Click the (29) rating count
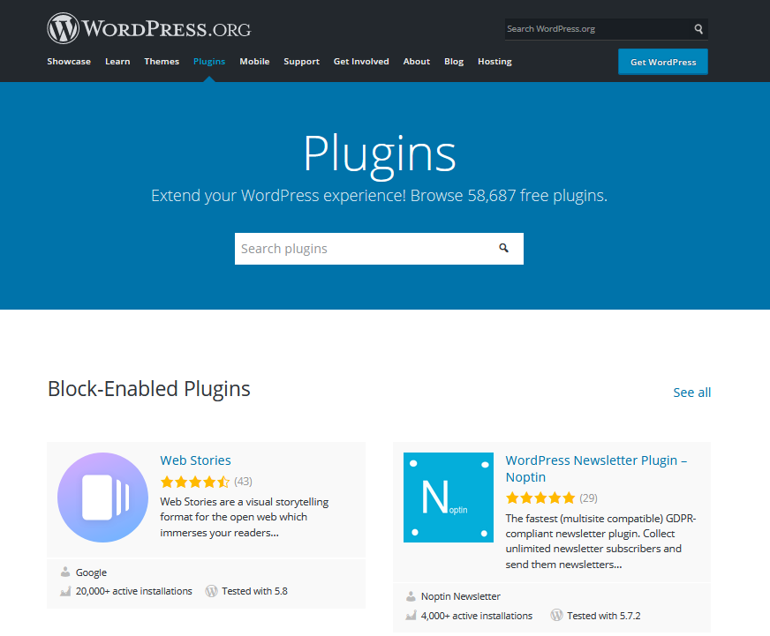 588,498
